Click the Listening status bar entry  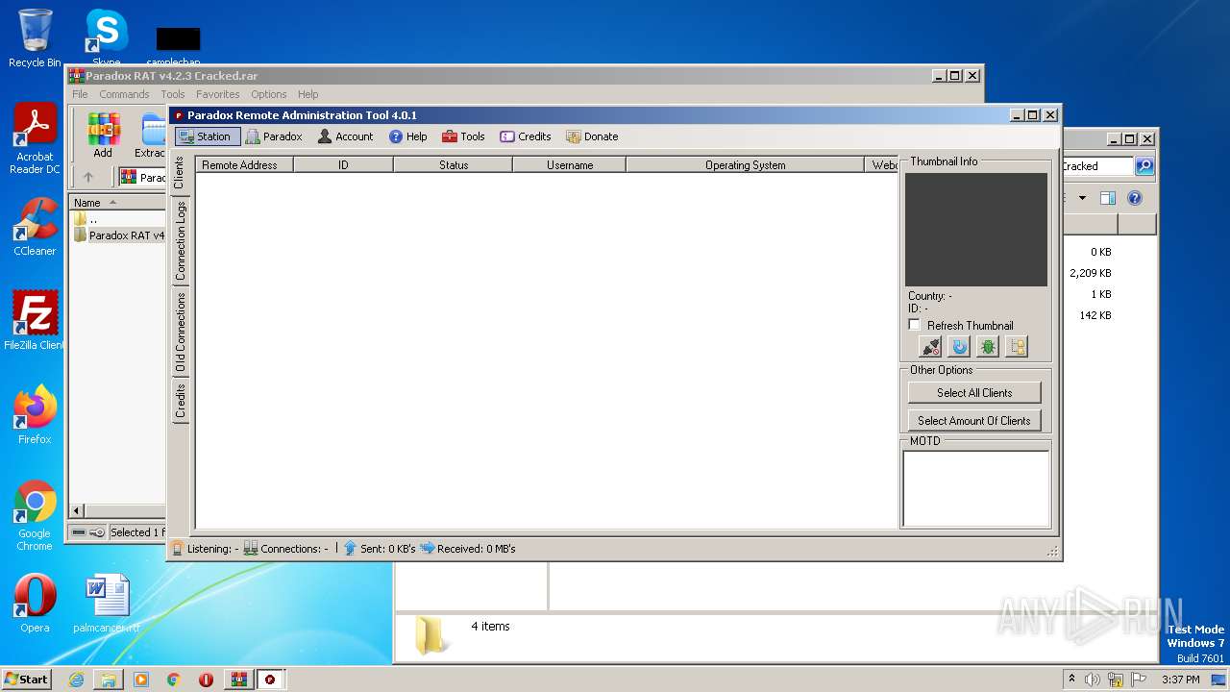206,549
